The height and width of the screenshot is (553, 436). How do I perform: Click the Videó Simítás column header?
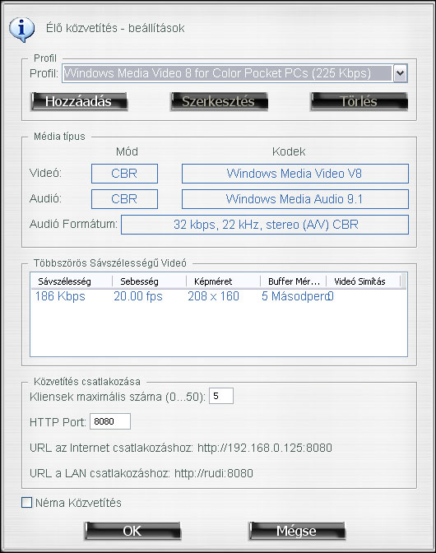click(x=364, y=281)
